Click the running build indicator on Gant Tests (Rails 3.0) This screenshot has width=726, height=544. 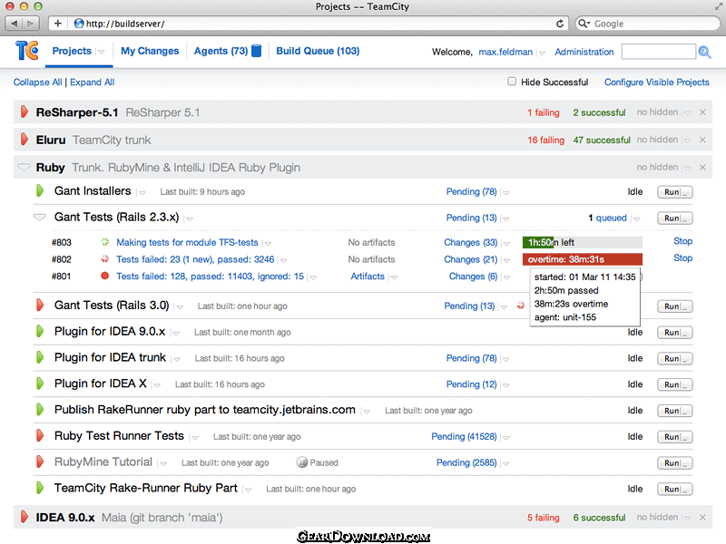tap(521, 306)
